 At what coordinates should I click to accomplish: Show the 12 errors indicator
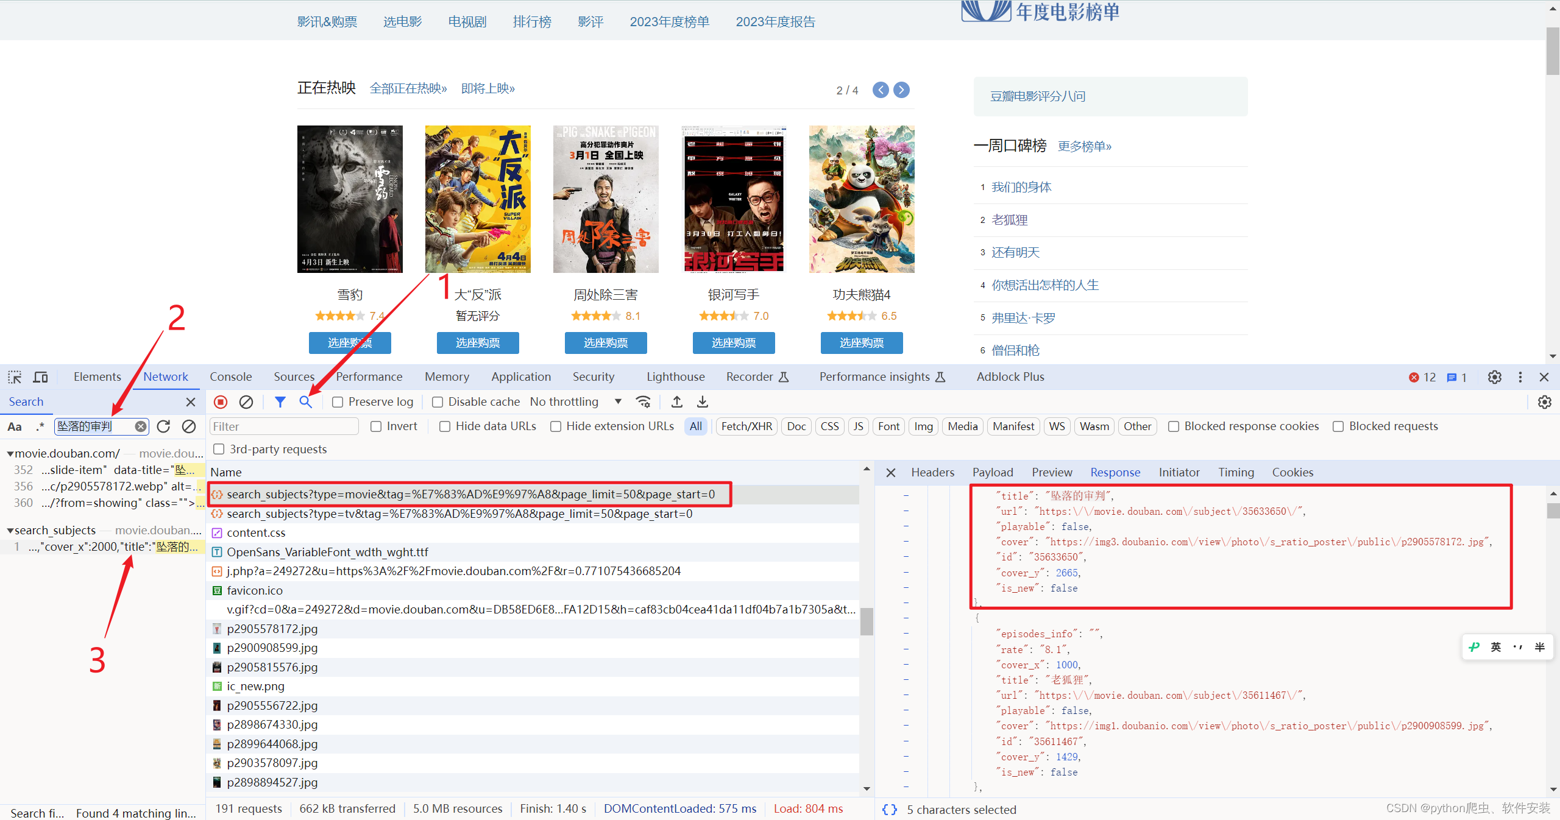point(1423,378)
